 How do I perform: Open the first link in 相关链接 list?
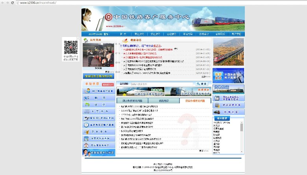tap(222, 122)
